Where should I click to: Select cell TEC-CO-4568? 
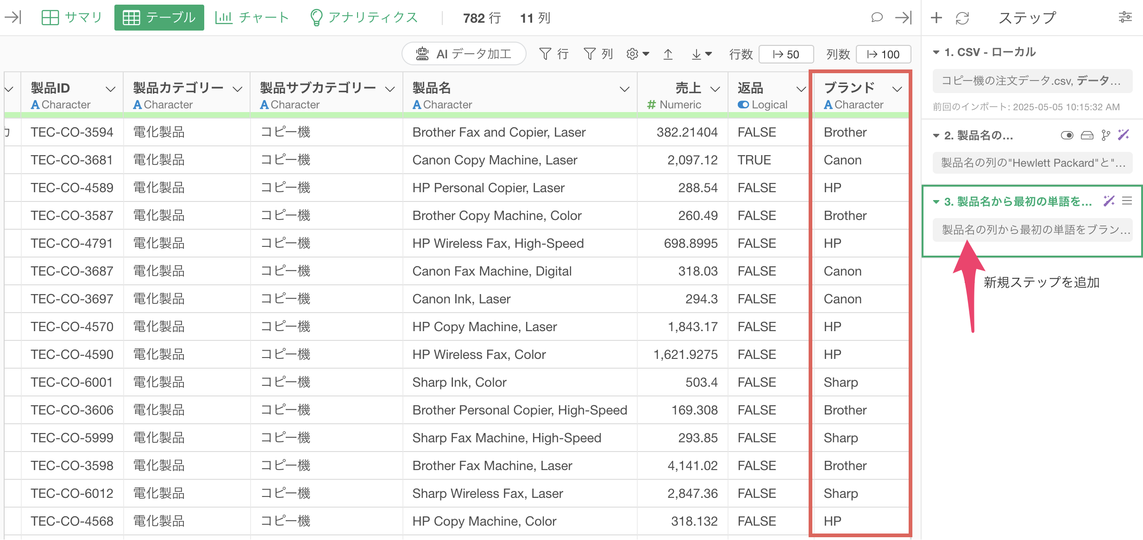pos(72,521)
